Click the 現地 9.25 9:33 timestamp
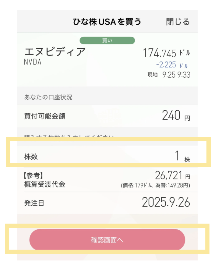The height and width of the screenshot is (276, 218). coord(169,75)
